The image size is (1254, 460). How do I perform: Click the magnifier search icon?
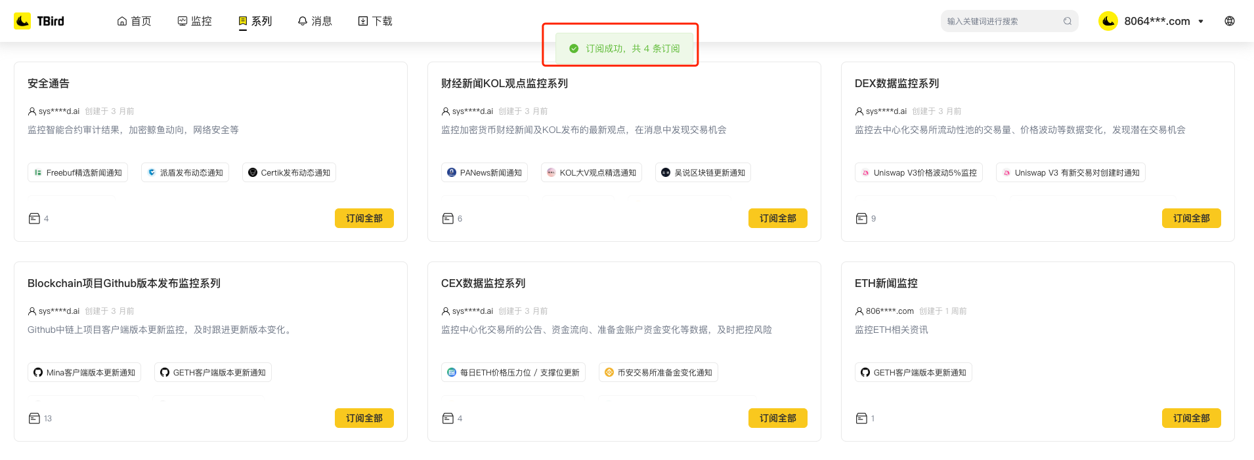pyautogui.click(x=1068, y=21)
